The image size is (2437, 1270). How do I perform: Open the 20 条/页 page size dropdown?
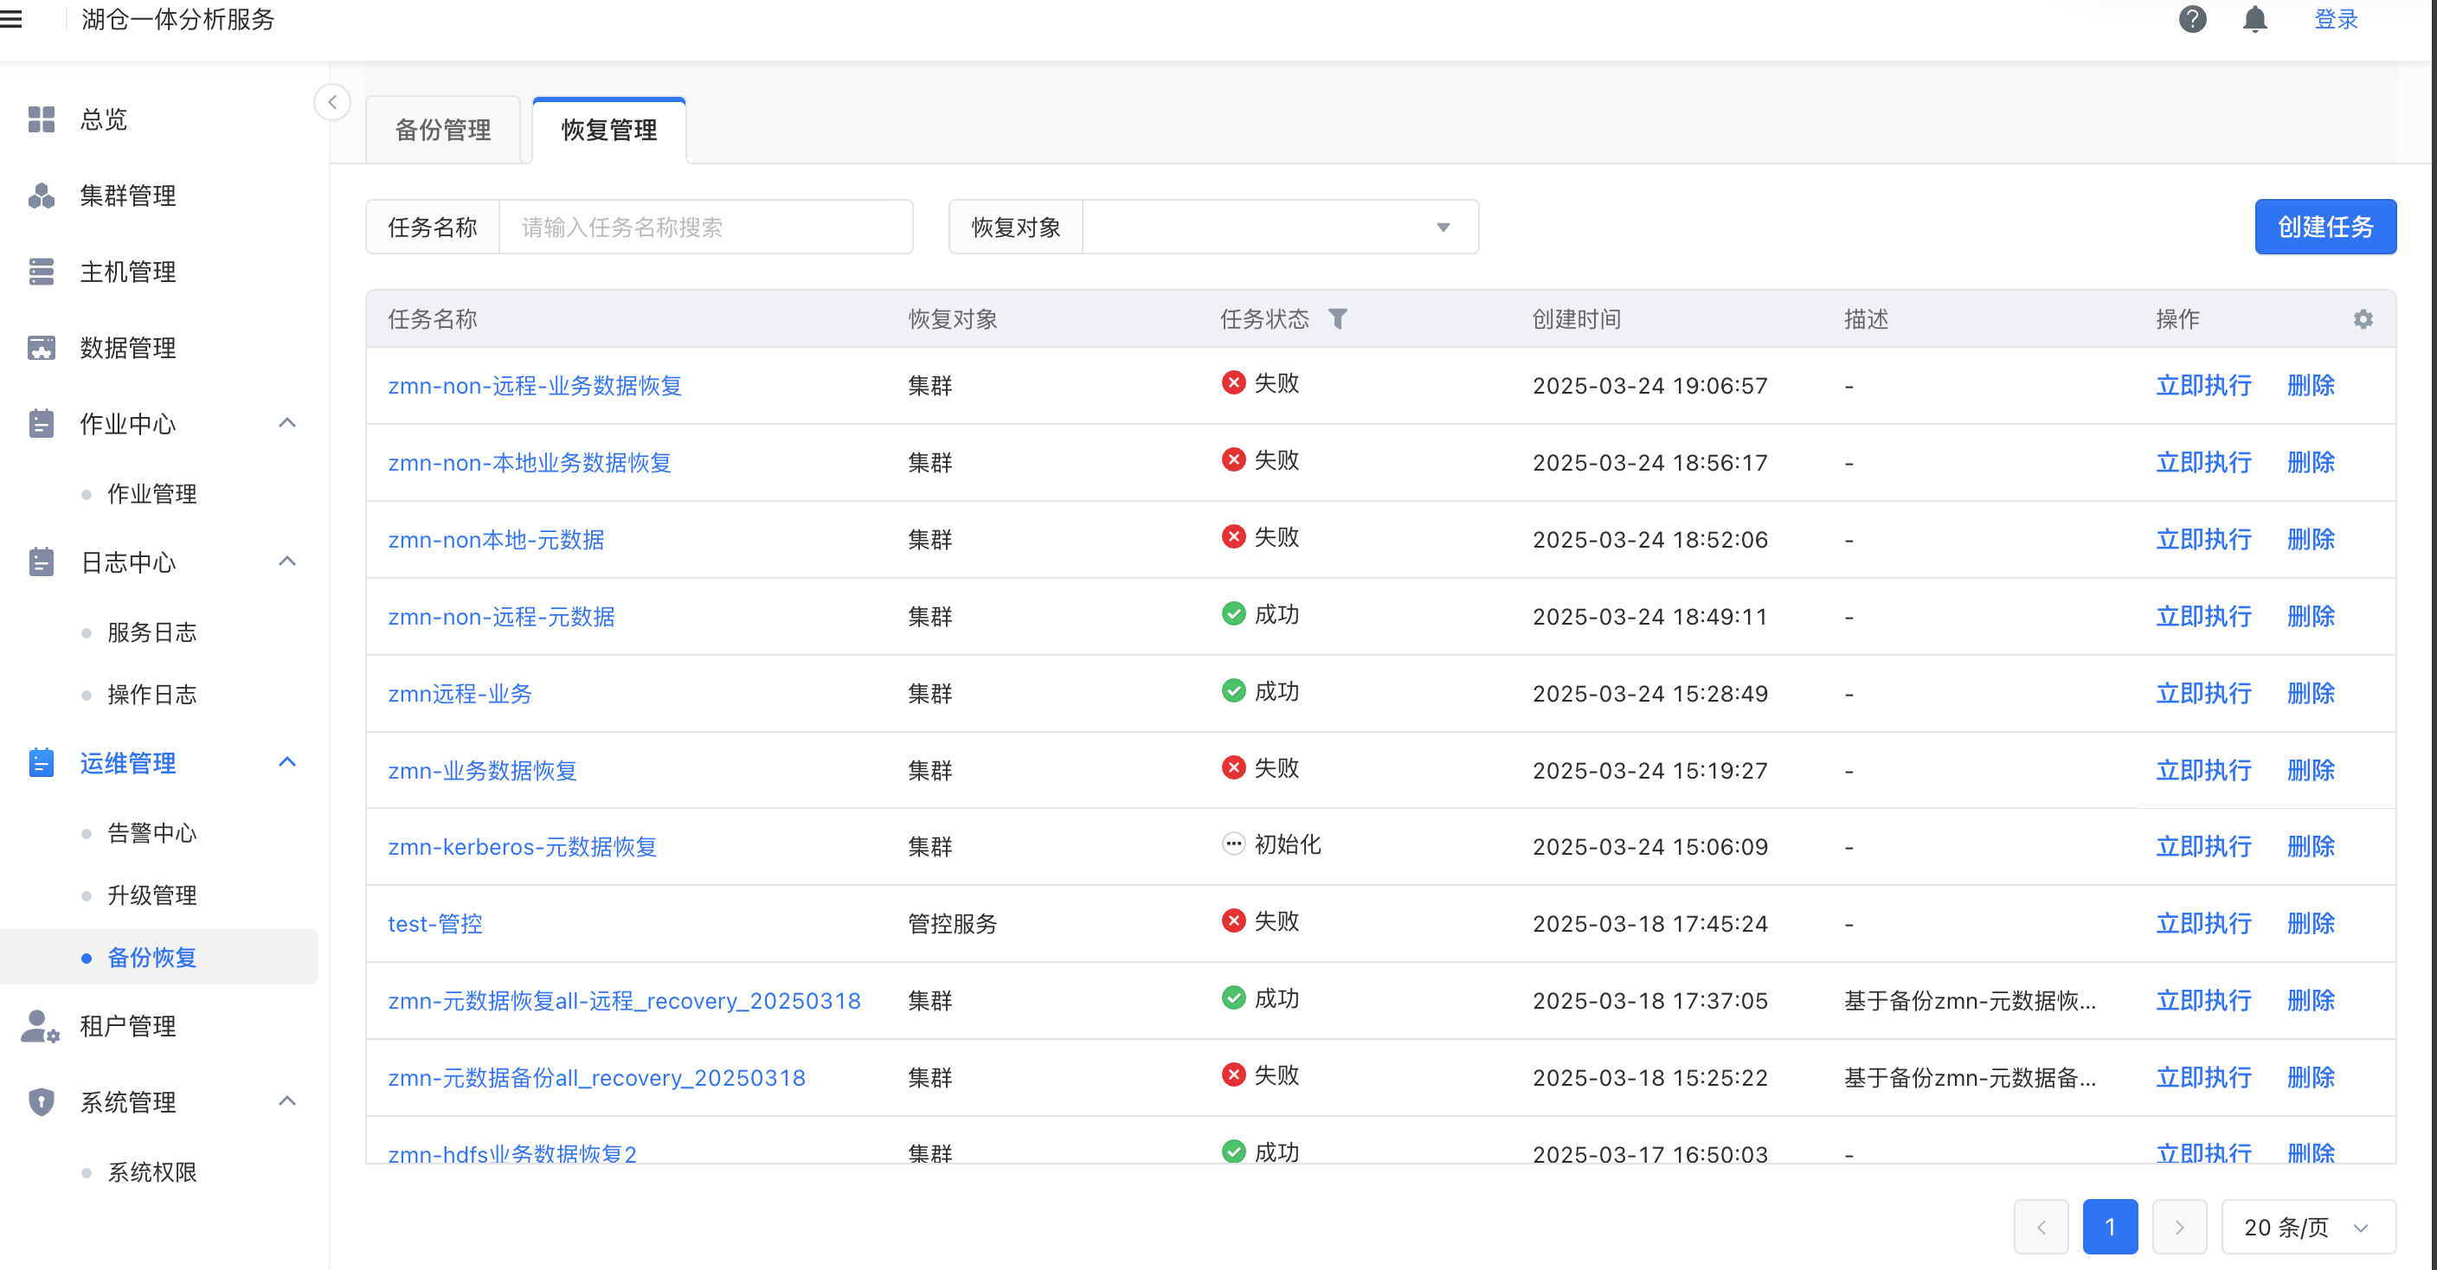(x=2307, y=1227)
